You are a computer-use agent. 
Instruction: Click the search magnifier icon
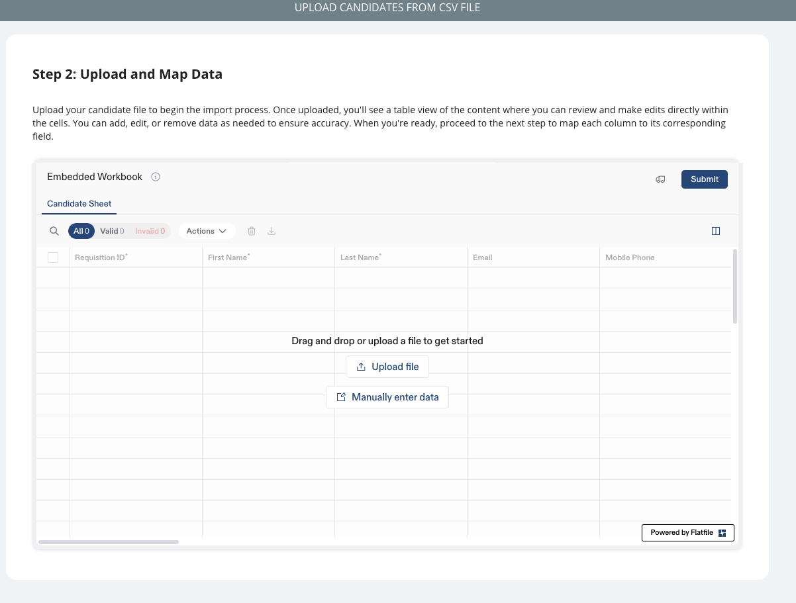[x=54, y=231]
